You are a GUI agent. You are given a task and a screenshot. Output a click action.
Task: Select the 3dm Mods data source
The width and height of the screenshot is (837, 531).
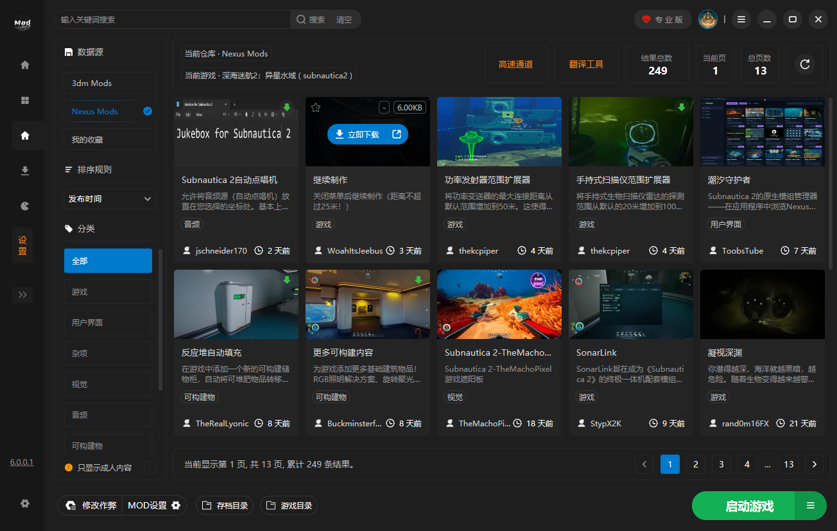click(x=110, y=83)
